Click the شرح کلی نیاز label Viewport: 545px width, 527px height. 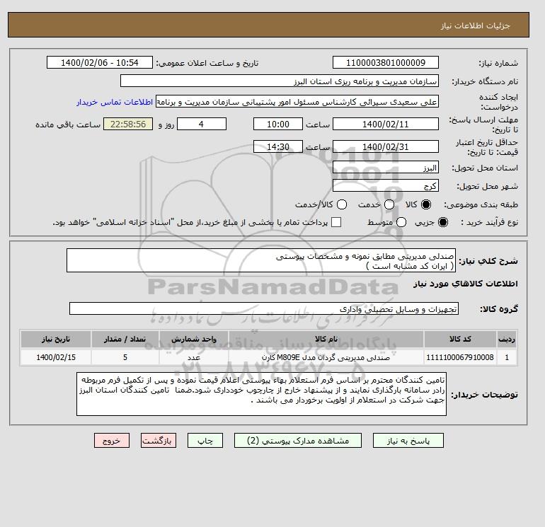click(x=488, y=261)
